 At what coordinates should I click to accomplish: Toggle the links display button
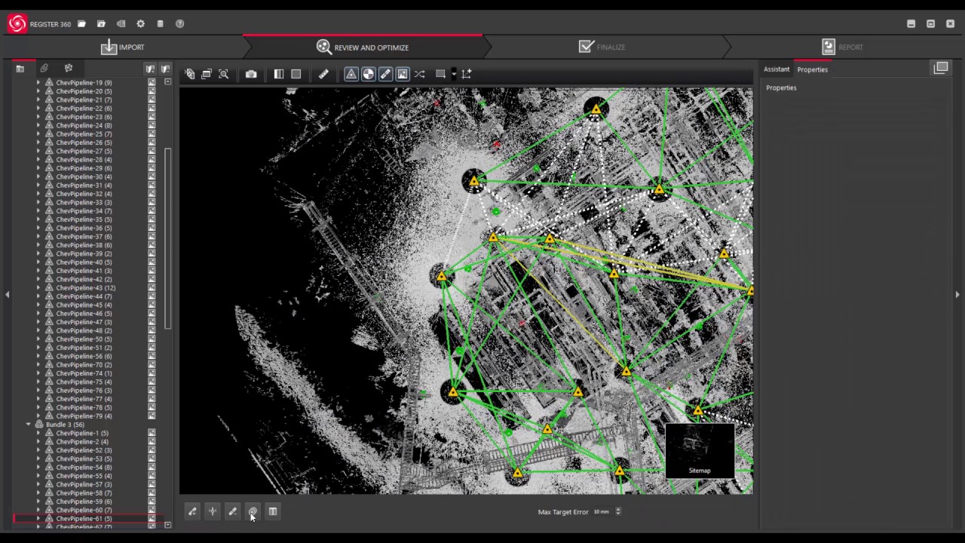pyautogui.click(x=385, y=74)
